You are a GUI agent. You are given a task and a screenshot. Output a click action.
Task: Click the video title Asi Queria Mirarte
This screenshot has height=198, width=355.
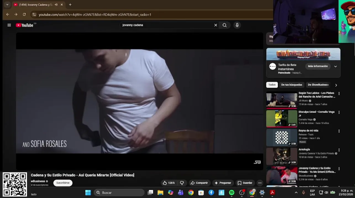pyautogui.click(x=82, y=175)
